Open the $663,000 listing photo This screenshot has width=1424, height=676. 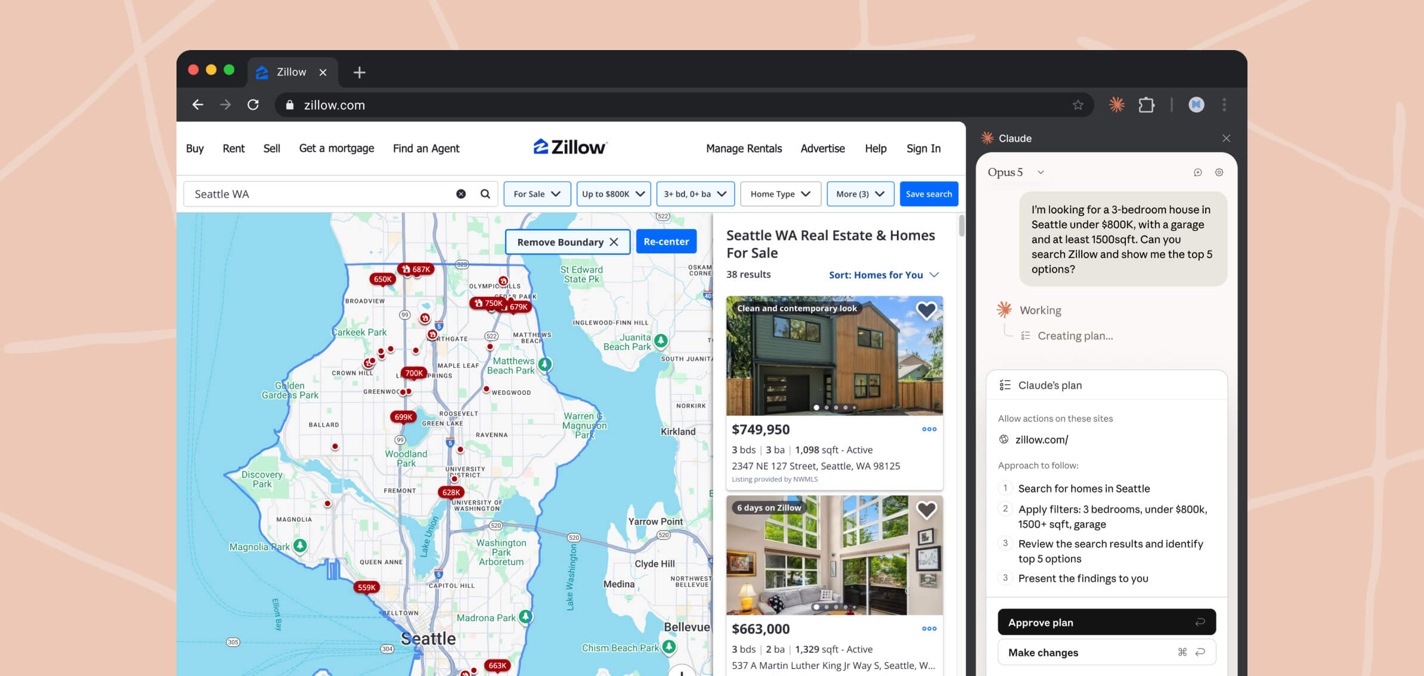(834, 555)
